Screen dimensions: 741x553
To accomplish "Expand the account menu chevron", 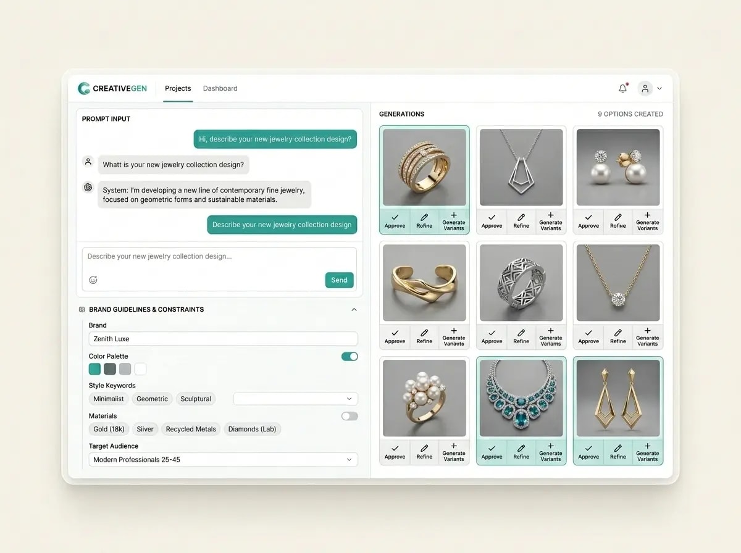I will tap(659, 88).
